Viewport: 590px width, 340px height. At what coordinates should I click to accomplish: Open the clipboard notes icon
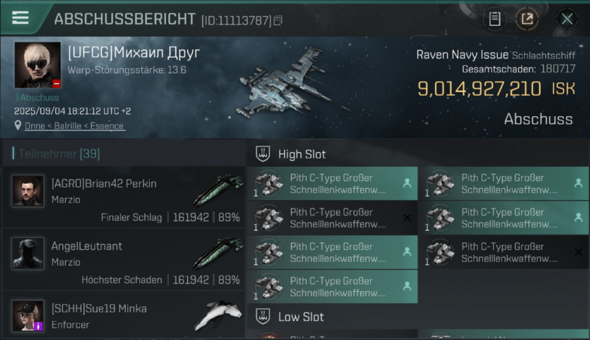tap(495, 19)
